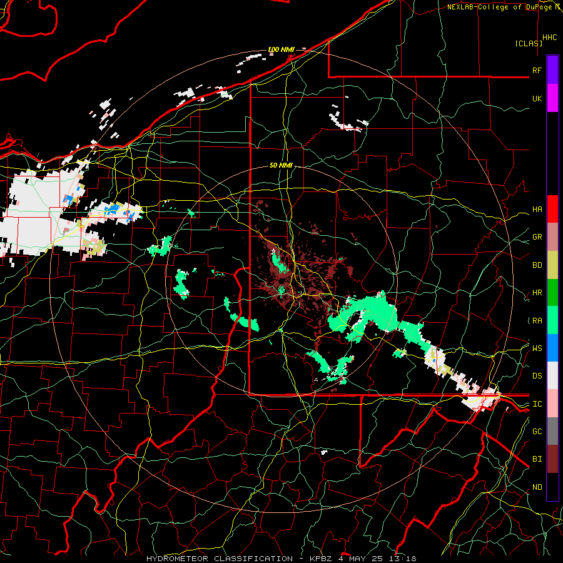Select the GR legend label

(x=537, y=237)
